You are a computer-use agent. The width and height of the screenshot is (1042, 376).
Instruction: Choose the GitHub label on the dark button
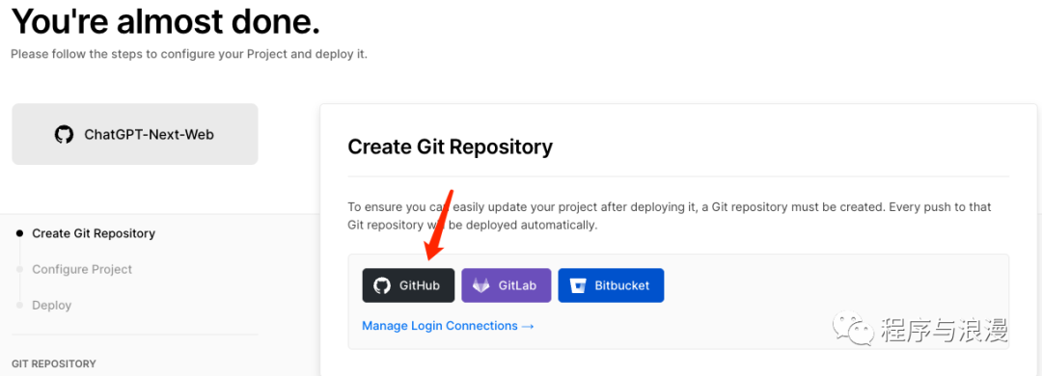point(420,285)
